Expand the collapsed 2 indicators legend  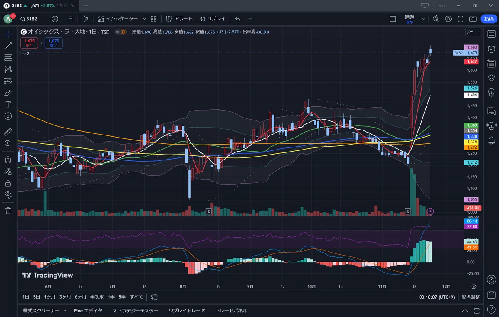pos(26,54)
